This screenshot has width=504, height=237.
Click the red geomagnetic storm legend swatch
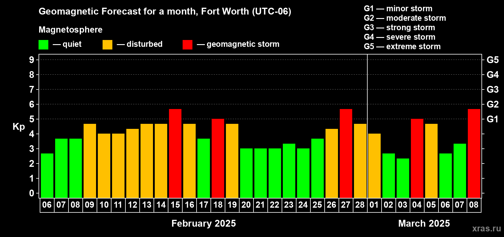(187, 45)
